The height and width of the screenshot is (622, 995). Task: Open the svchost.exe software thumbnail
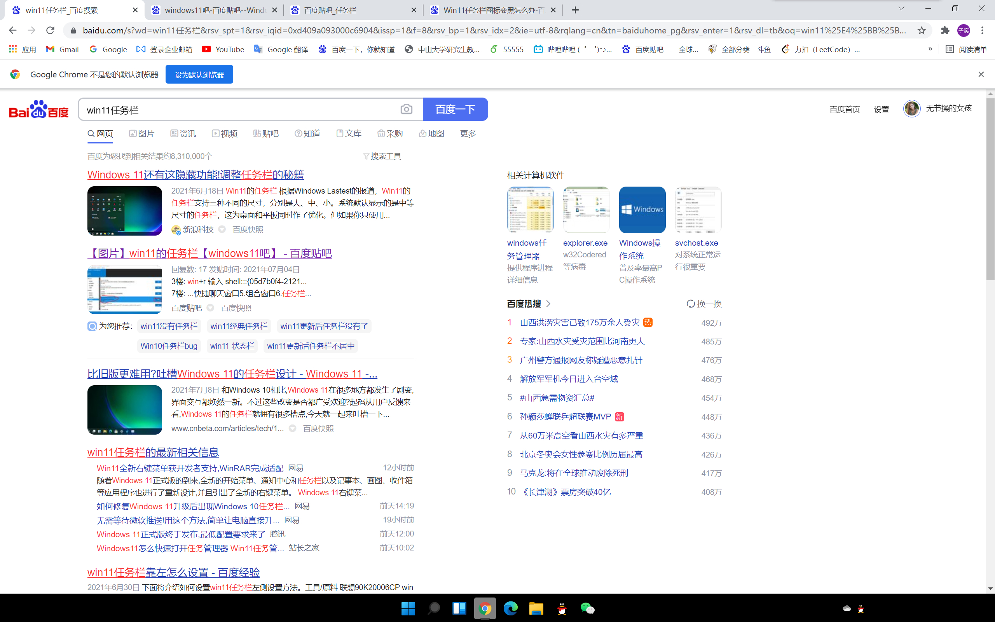(x=698, y=210)
